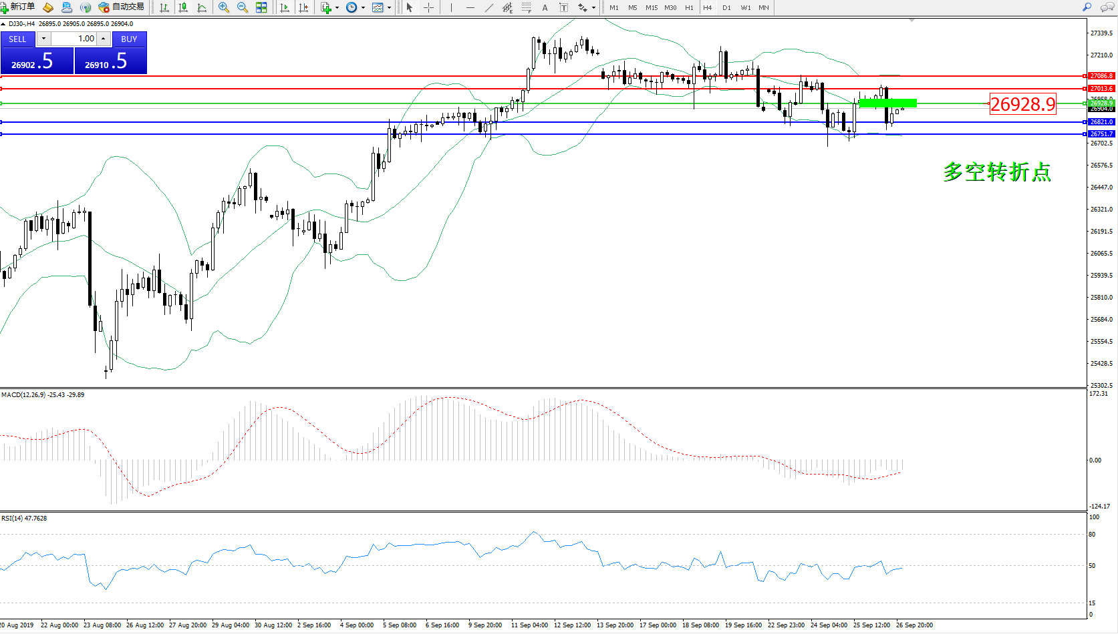Image resolution: width=1118 pixels, height=634 pixels.
Task: Toggle chart auto scroll icon
Action: pyautogui.click(x=285, y=7)
